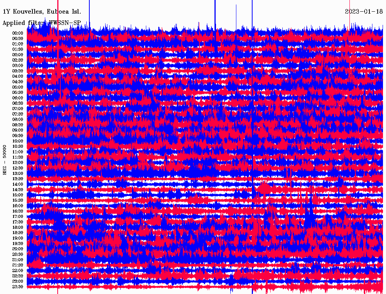Pick the 09:00 trace label
Viewport: 386px width, 294px height.
point(18,130)
